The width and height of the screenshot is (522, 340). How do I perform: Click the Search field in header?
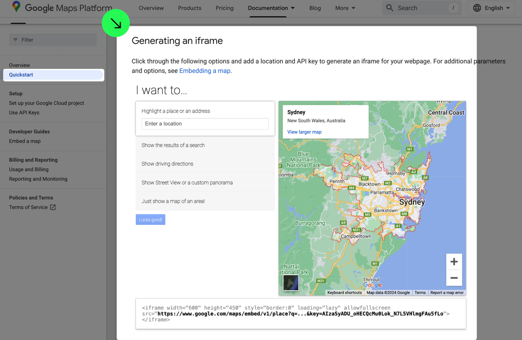coord(422,8)
